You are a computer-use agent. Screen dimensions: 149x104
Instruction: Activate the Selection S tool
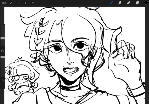point(26,3)
